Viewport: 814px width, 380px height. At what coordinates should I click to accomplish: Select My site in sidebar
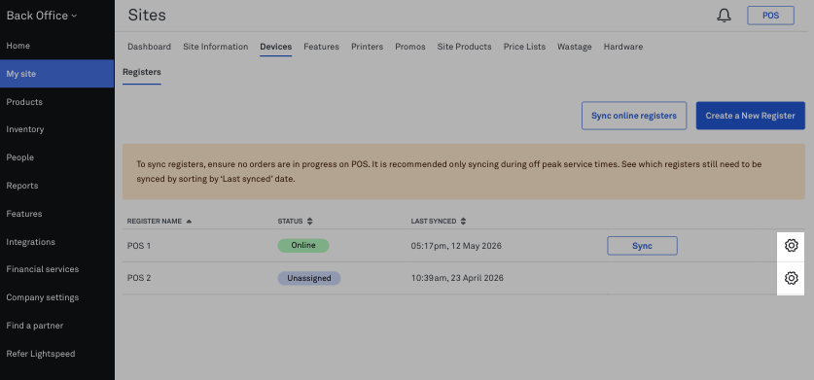pyautogui.click(x=56, y=74)
